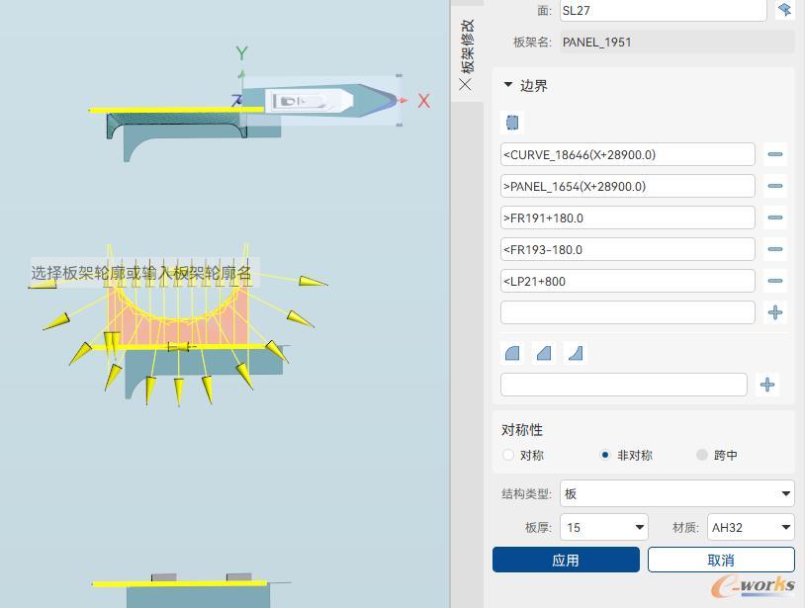Click the 取消 button

pyautogui.click(x=721, y=560)
